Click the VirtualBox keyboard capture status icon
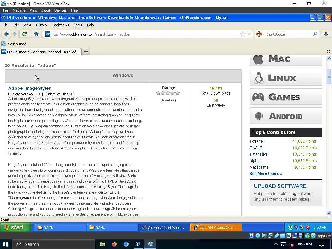The image size is (332, 249). click(314, 235)
